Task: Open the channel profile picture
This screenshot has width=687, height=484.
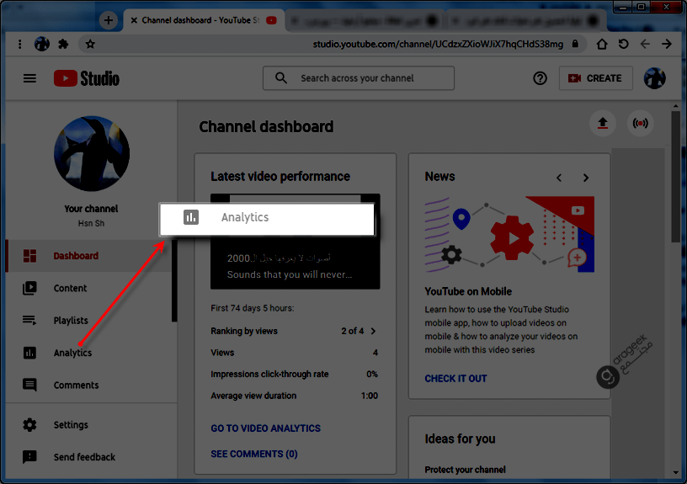Action: pyautogui.click(x=92, y=154)
